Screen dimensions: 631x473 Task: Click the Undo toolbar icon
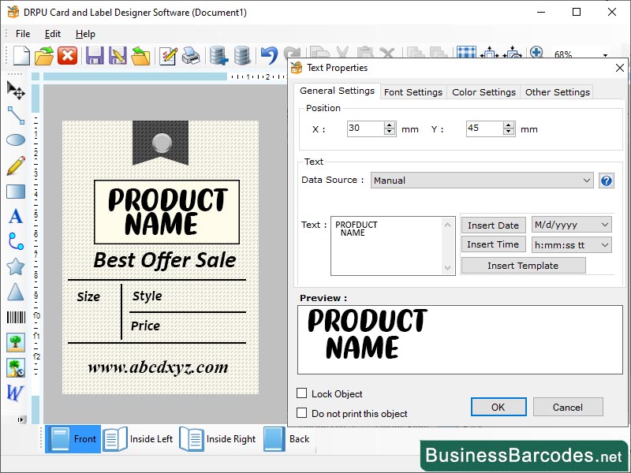click(x=267, y=55)
